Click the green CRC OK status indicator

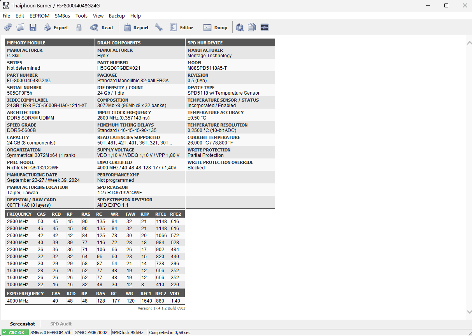tap(14, 332)
